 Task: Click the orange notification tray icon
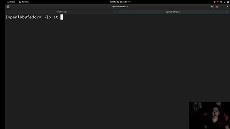(215, 2)
